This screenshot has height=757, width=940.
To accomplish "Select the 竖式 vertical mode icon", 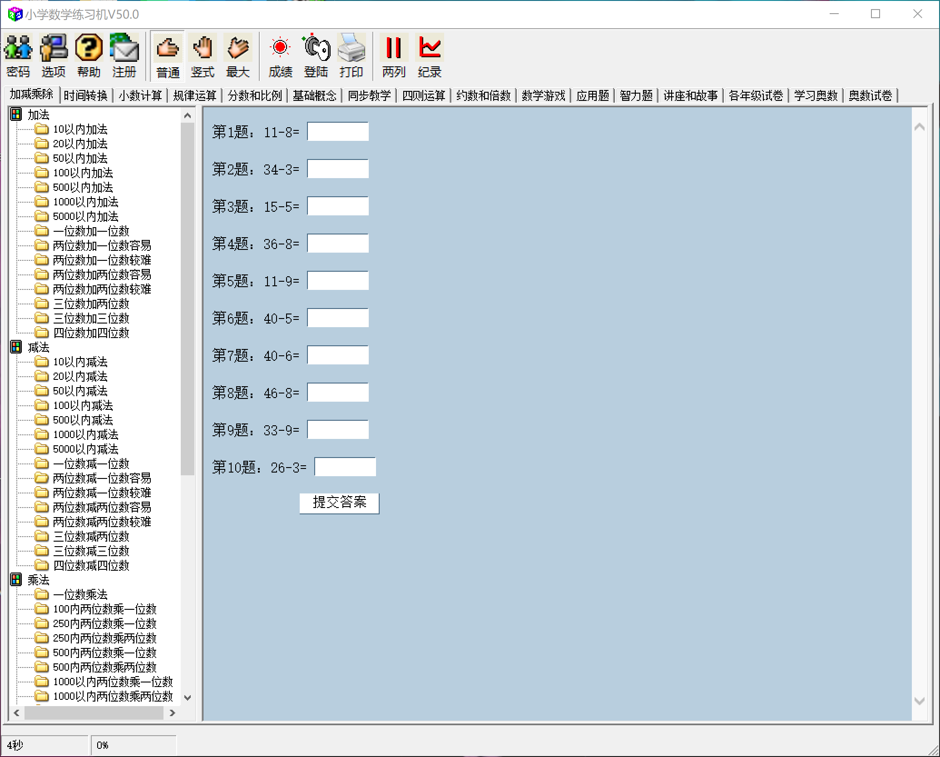I will click(203, 48).
